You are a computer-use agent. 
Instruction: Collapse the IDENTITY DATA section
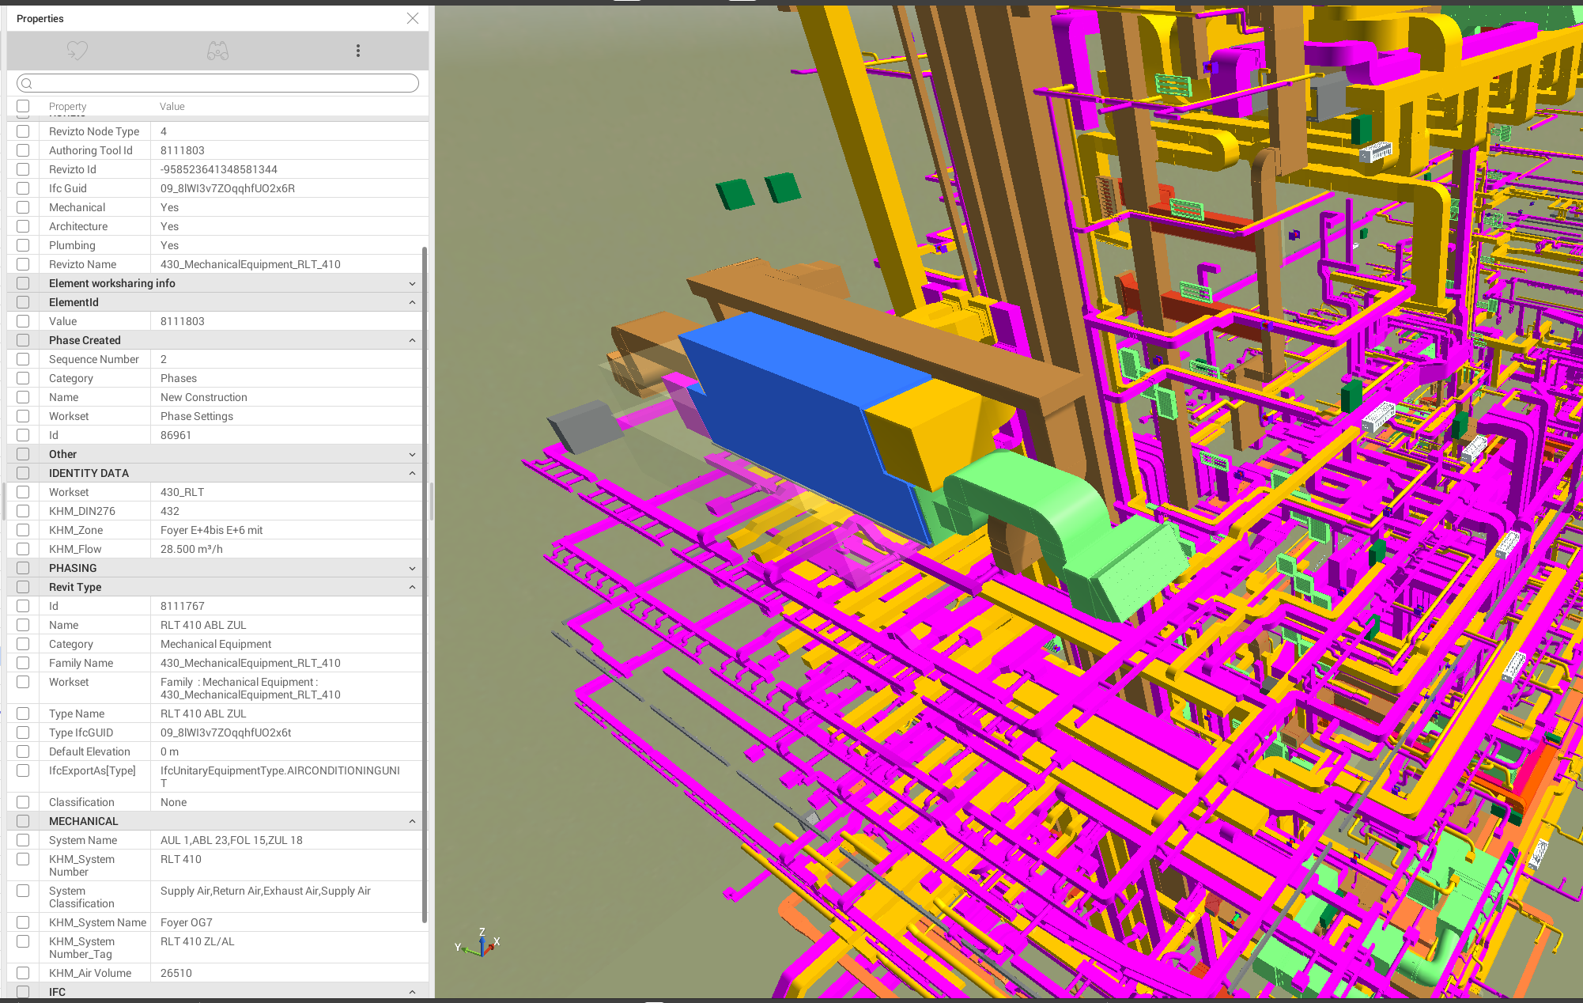click(x=412, y=473)
